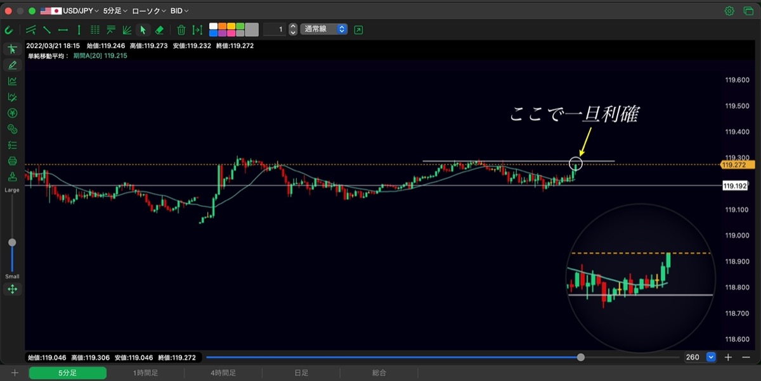The width and height of the screenshot is (761, 381).
Task: Open the 通常線 line style dropdown
Action: coord(324,29)
